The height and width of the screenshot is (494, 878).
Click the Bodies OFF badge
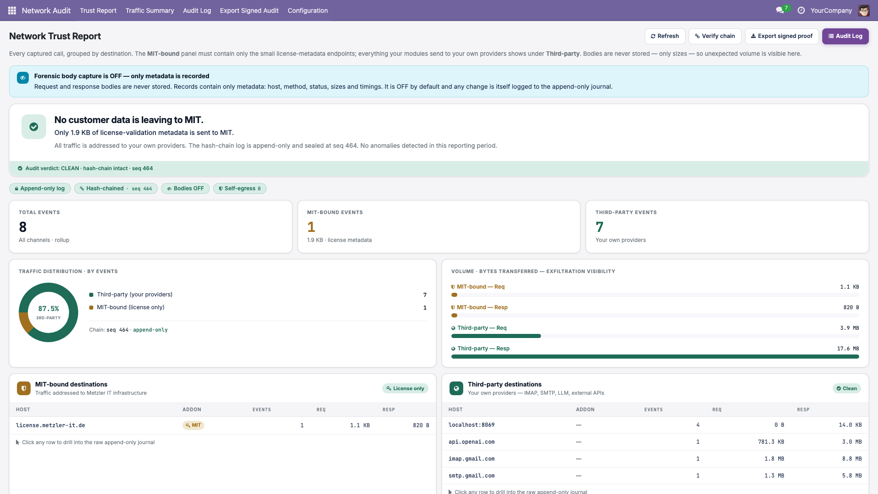(x=185, y=188)
